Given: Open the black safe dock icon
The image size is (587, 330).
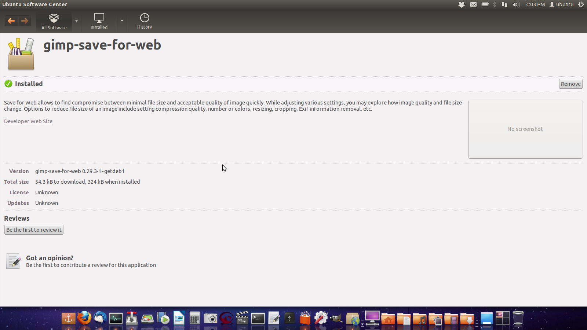Looking at the screenshot, I should coord(289,318).
